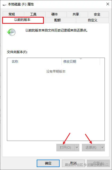Image resolution: width=112 pixels, height=170 pixels.
Task: Click the 取消 button
Action: pyautogui.click(x=73, y=163)
